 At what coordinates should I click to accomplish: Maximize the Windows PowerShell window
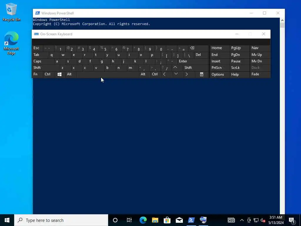265,13
